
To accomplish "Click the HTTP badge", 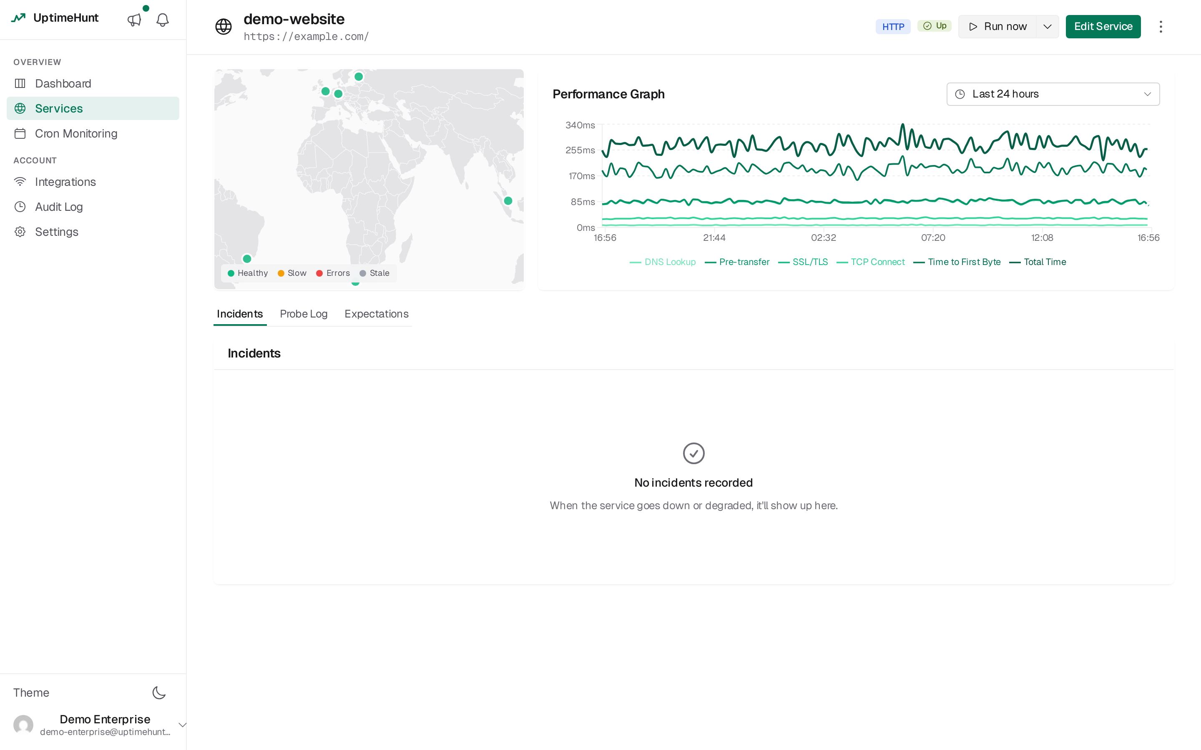I will [893, 27].
